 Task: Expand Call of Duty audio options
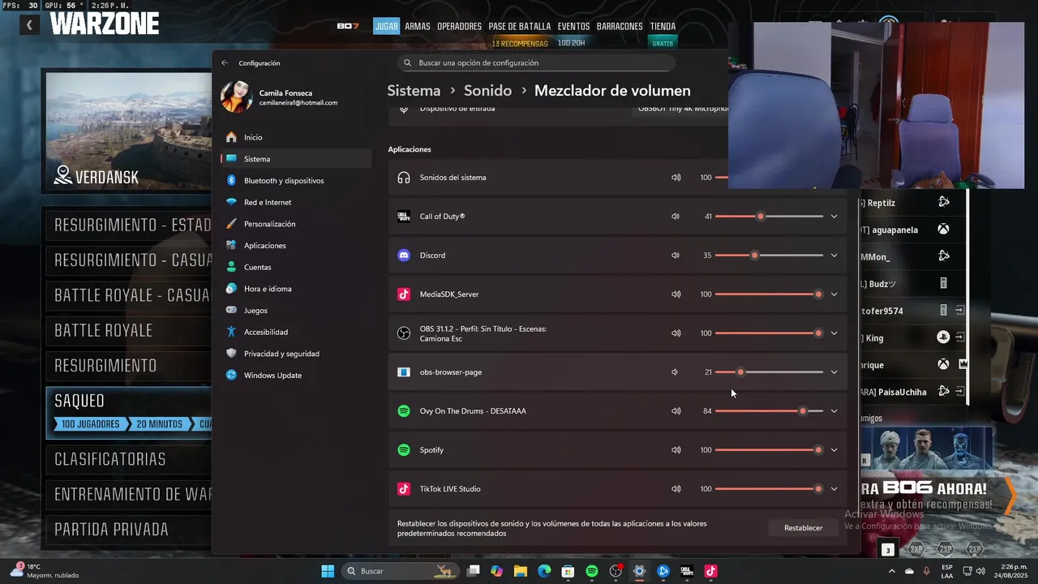point(834,217)
